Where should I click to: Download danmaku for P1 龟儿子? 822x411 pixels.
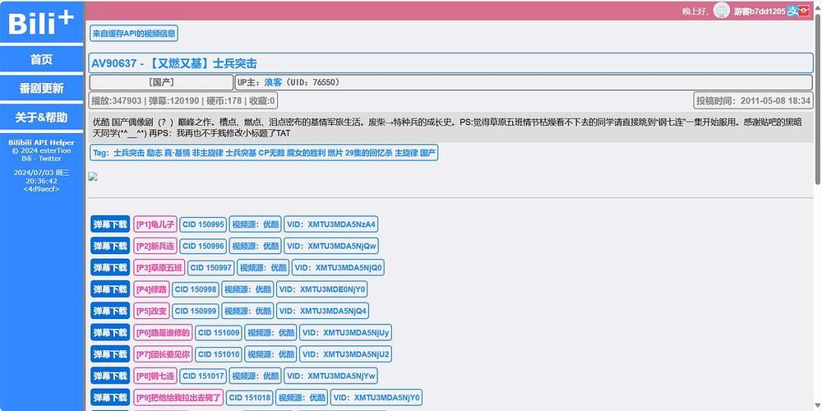point(110,224)
